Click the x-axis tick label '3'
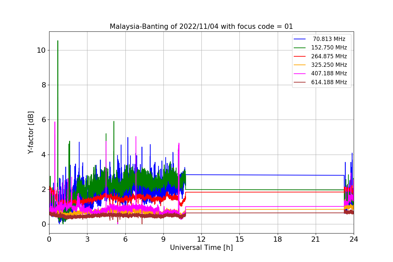 tap(87, 239)
